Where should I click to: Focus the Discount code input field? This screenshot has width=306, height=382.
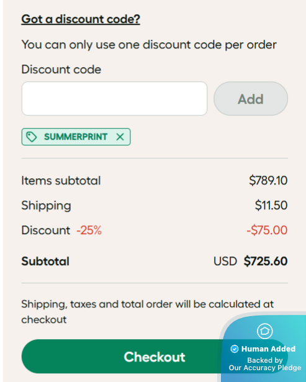(x=114, y=98)
